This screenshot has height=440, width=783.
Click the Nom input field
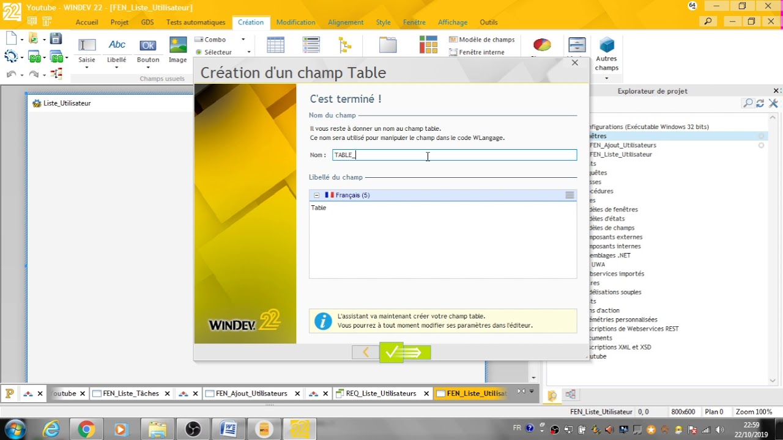[x=455, y=155]
